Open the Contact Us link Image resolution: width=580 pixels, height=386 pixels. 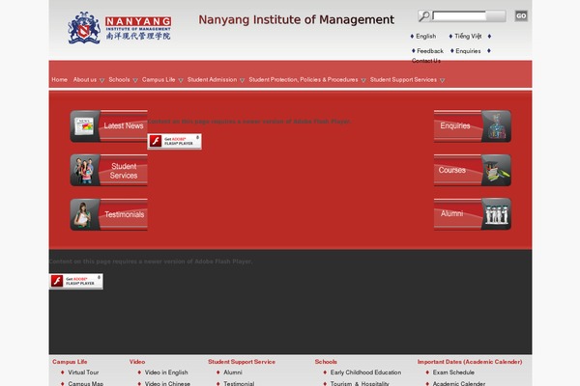point(426,61)
